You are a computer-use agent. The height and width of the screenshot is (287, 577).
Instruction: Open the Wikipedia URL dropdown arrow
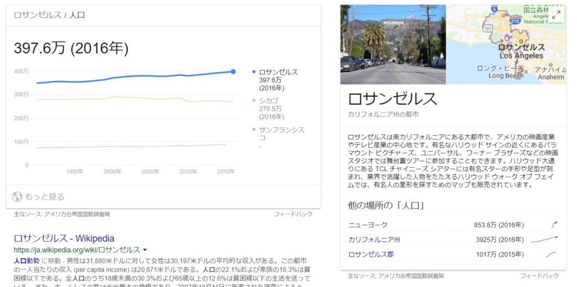pyautogui.click(x=145, y=250)
